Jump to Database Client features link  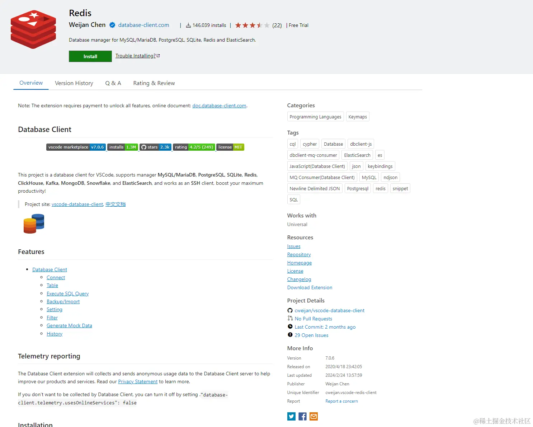[x=49, y=269]
